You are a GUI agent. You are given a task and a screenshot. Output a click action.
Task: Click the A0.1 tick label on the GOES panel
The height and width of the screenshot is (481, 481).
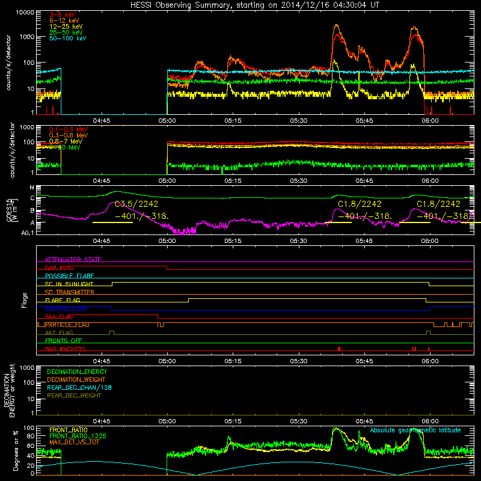[x=28, y=233]
